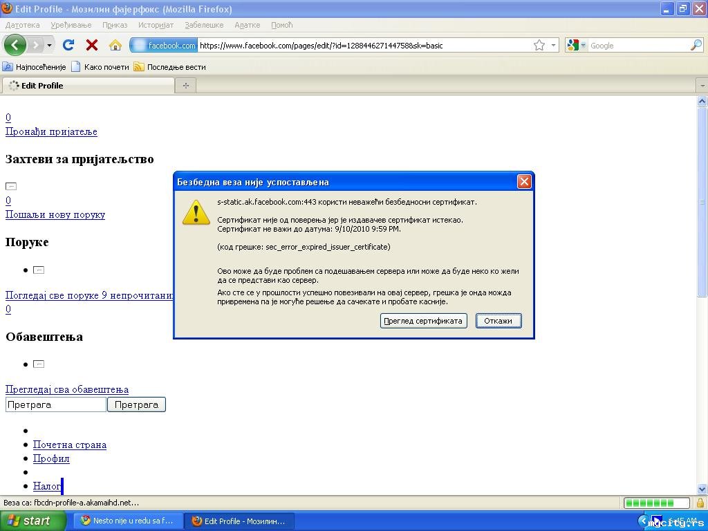Click scrollbar down arrow
708x531 pixels.
click(x=702, y=489)
